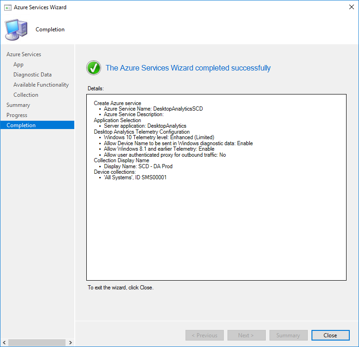Select the Collection step in sidebar

(26, 94)
